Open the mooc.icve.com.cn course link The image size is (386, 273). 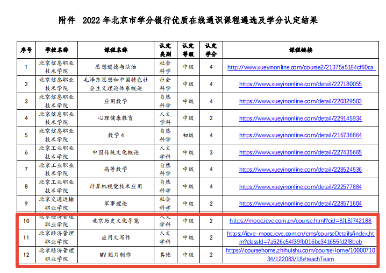coord(301,221)
